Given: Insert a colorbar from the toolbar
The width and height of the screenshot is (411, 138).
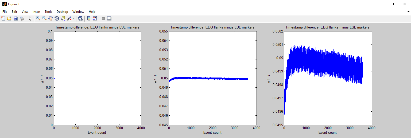Looking at the screenshot, I should point(89,19).
